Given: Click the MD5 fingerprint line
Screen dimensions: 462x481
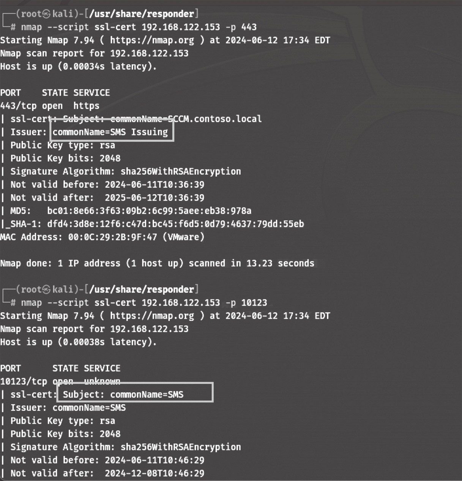Looking at the screenshot, I should (x=126, y=211).
